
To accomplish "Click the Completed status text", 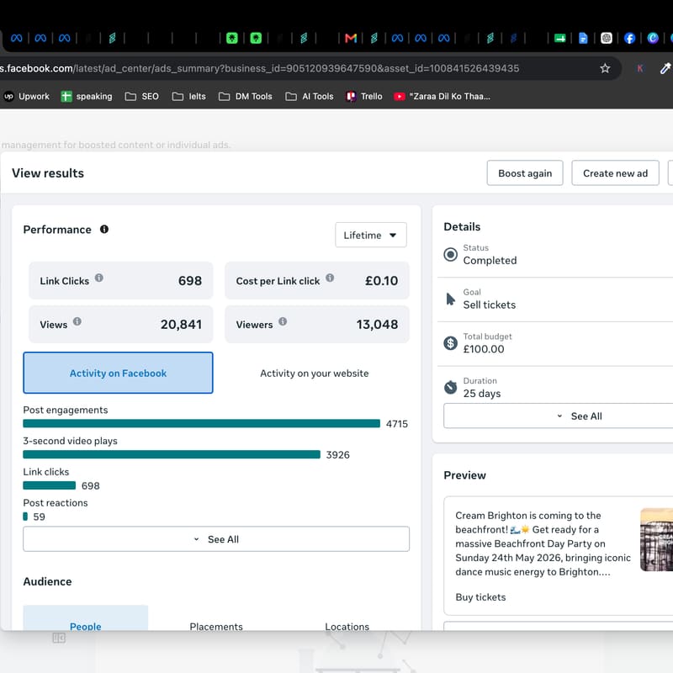I will (x=490, y=261).
